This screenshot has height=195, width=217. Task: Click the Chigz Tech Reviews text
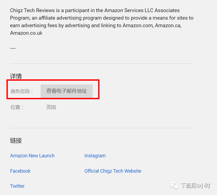tap(32, 10)
